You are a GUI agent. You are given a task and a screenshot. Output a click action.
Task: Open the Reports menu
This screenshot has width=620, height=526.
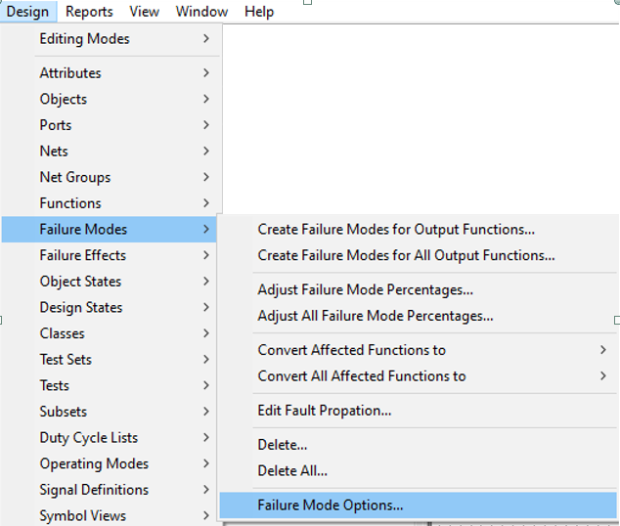click(89, 12)
